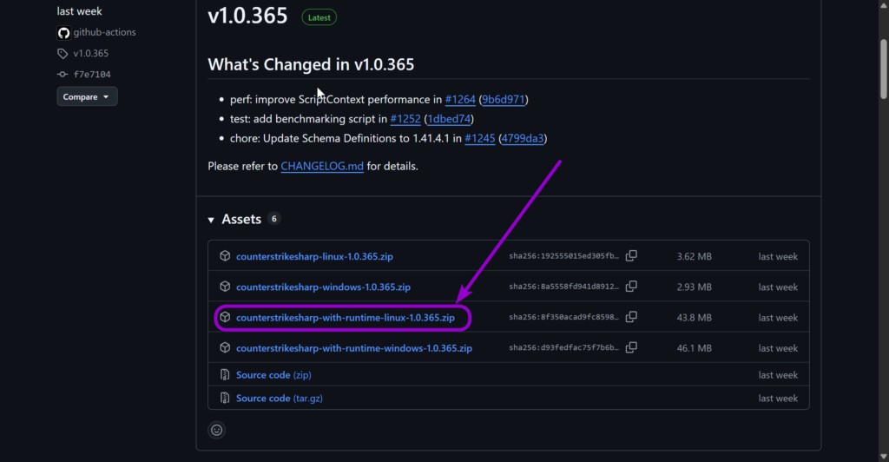The height and width of the screenshot is (462, 889).
Task: Open commit 1dbed74
Action: pyautogui.click(x=449, y=119)
